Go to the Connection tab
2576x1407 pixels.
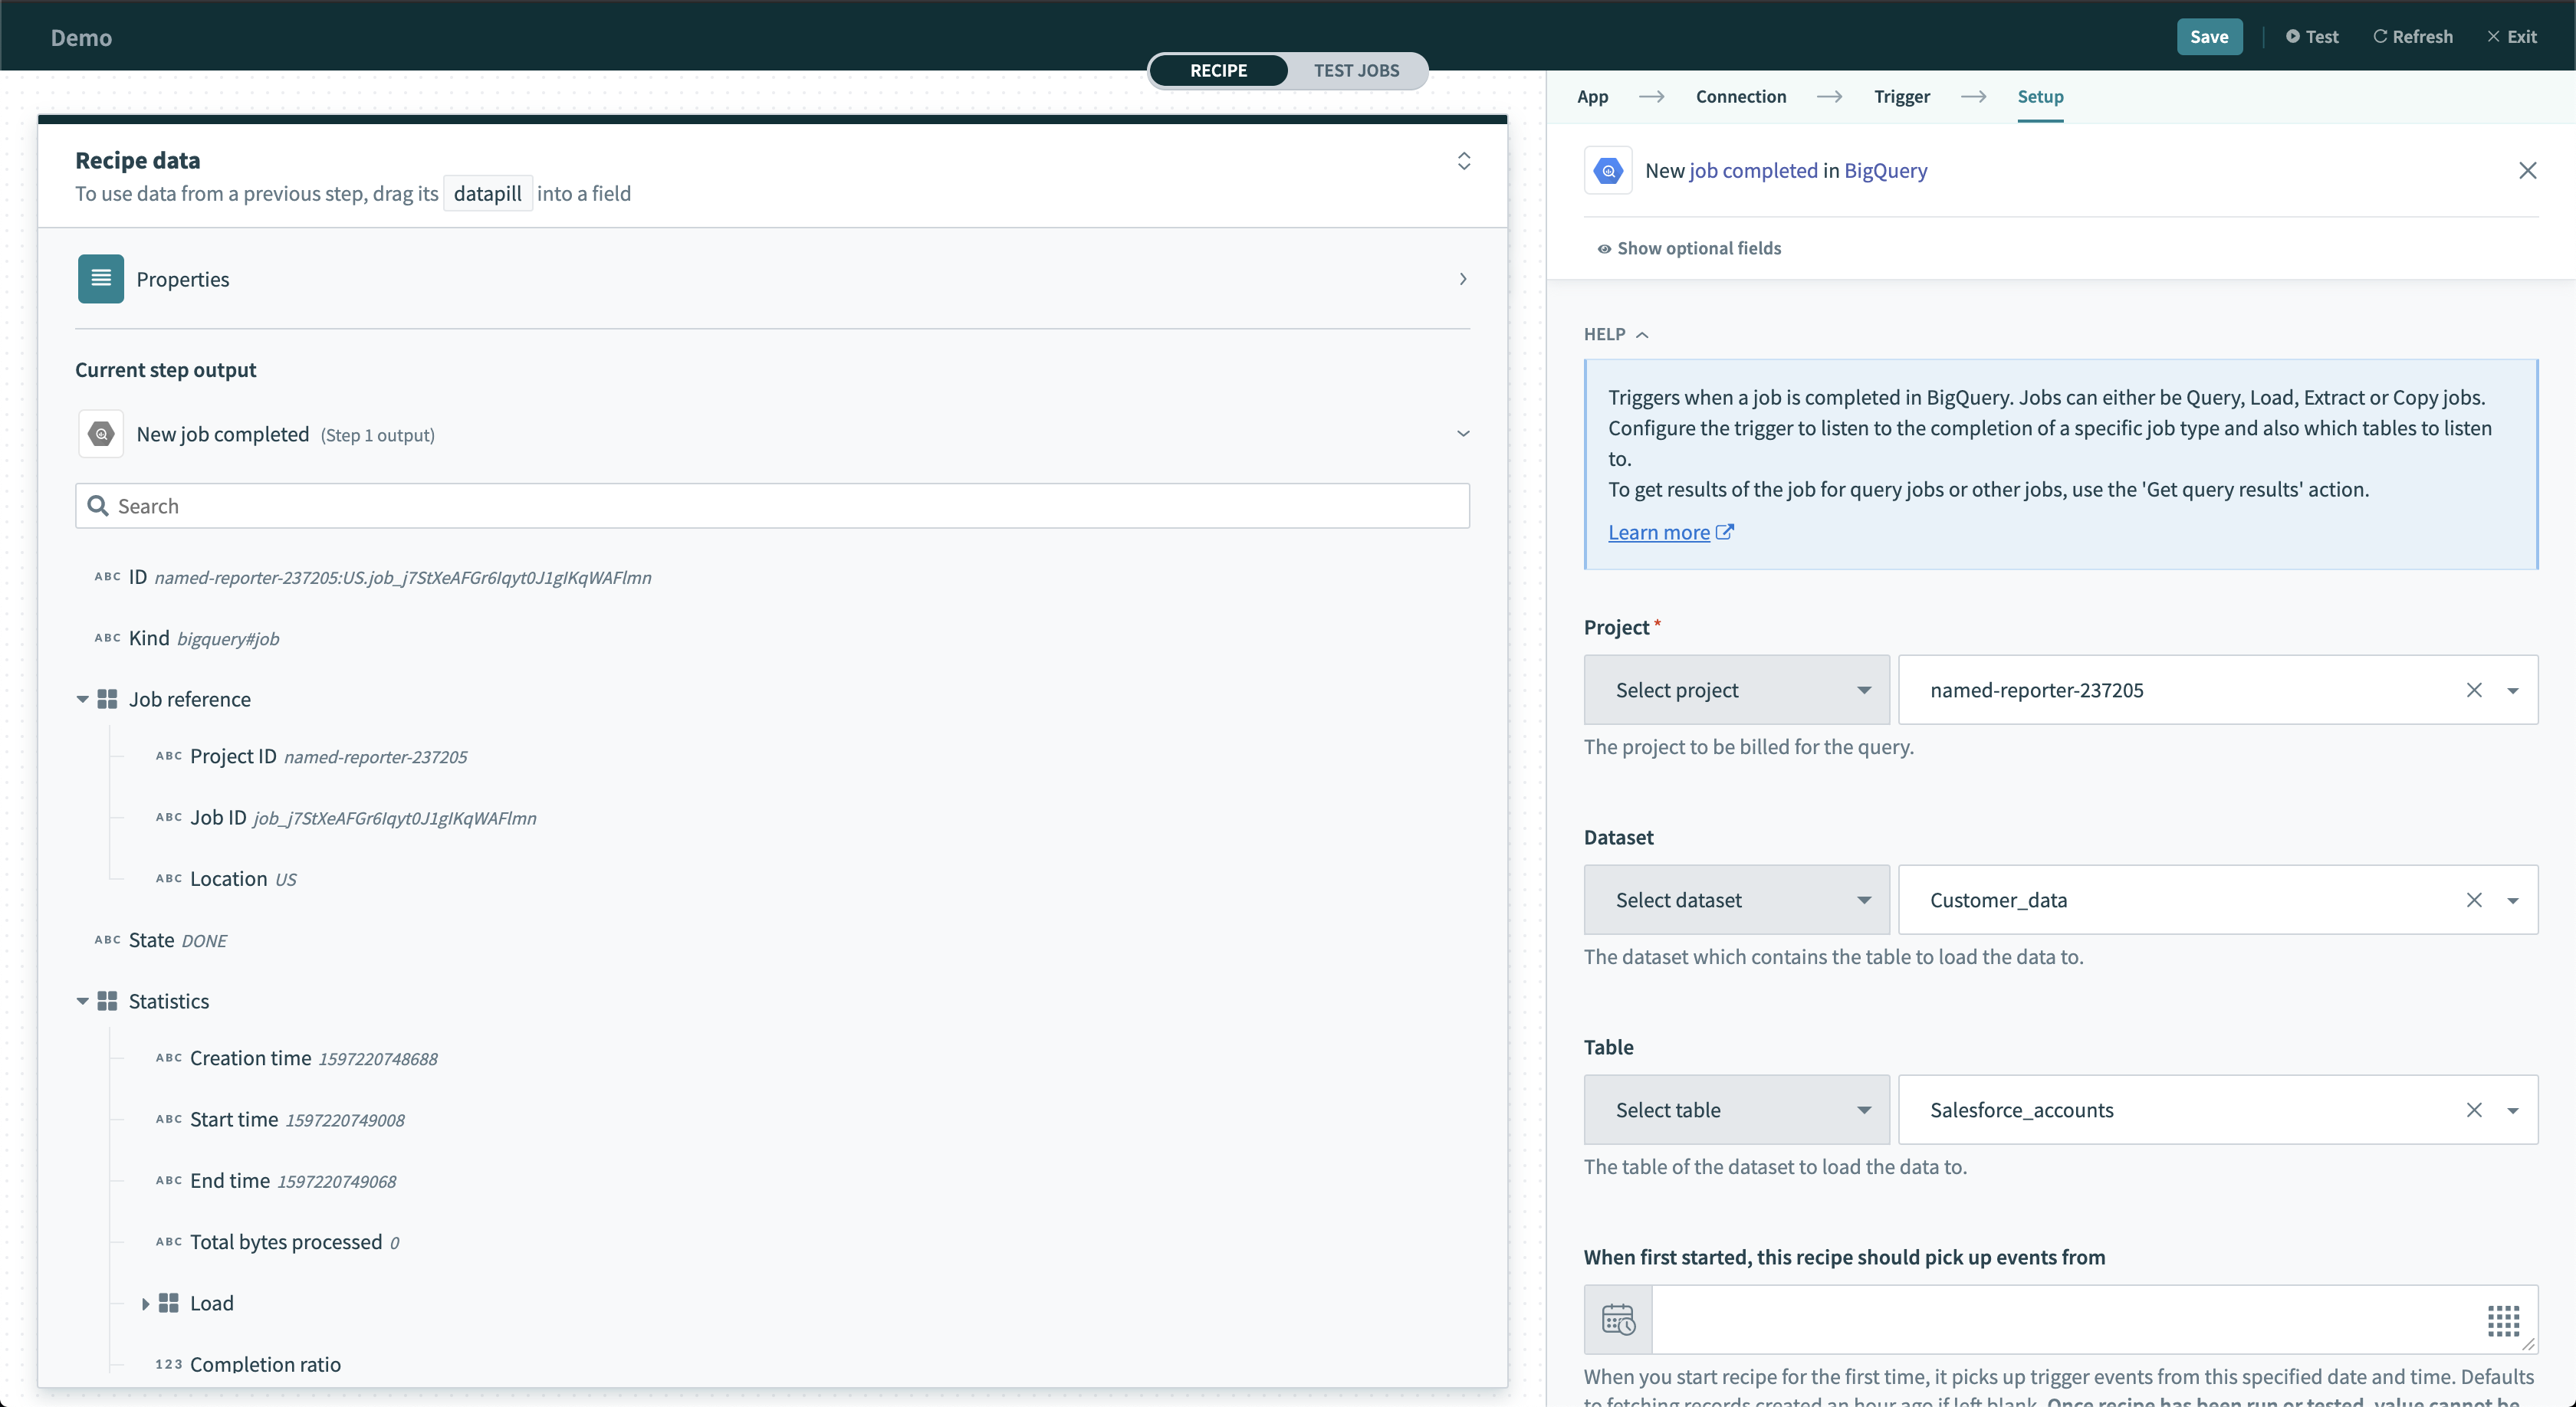(x=1740, y=97)
